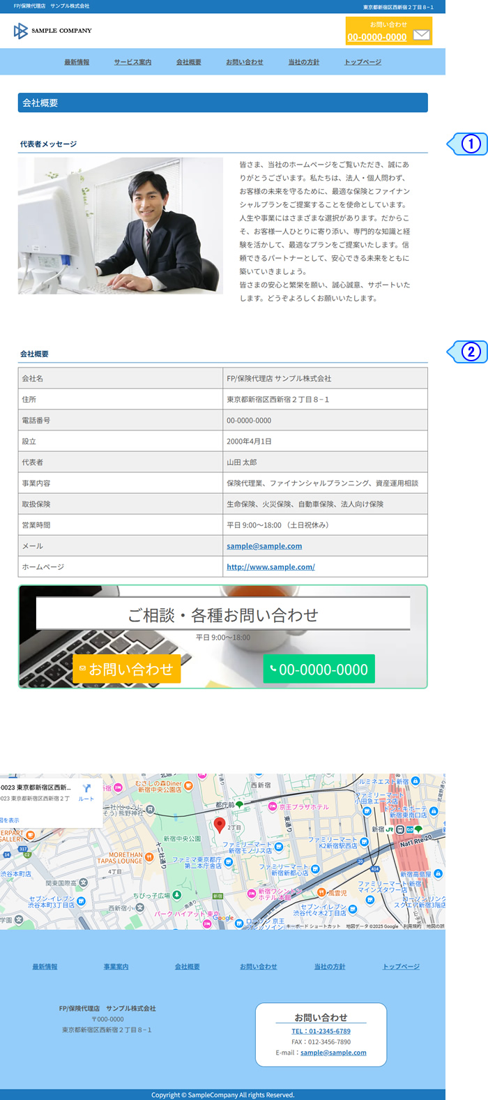Click the footer 事業案内 link
Screen dimensions: 488x1100
[x=116, y=967]
